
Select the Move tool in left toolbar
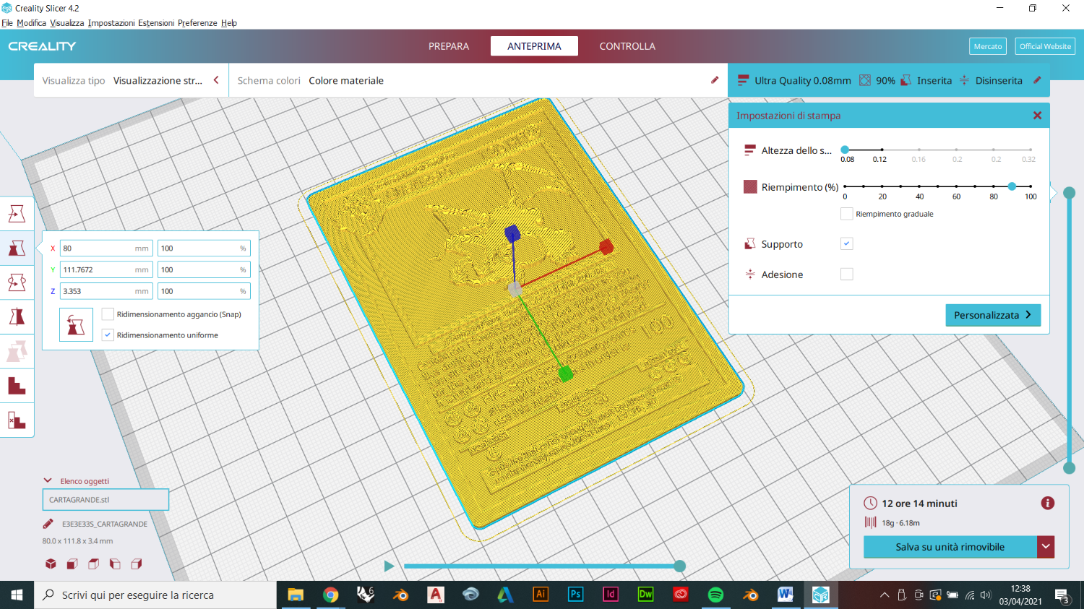click(17, 214)
